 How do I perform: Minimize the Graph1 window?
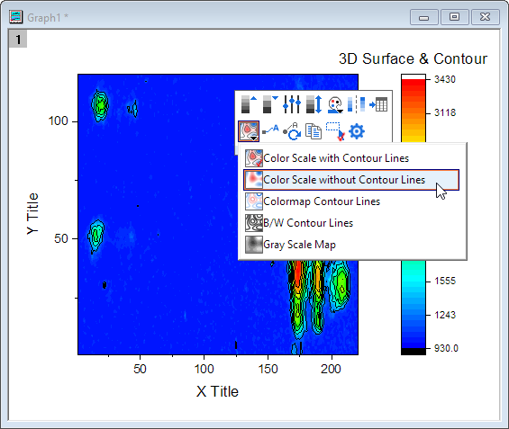tap(424, 17)
